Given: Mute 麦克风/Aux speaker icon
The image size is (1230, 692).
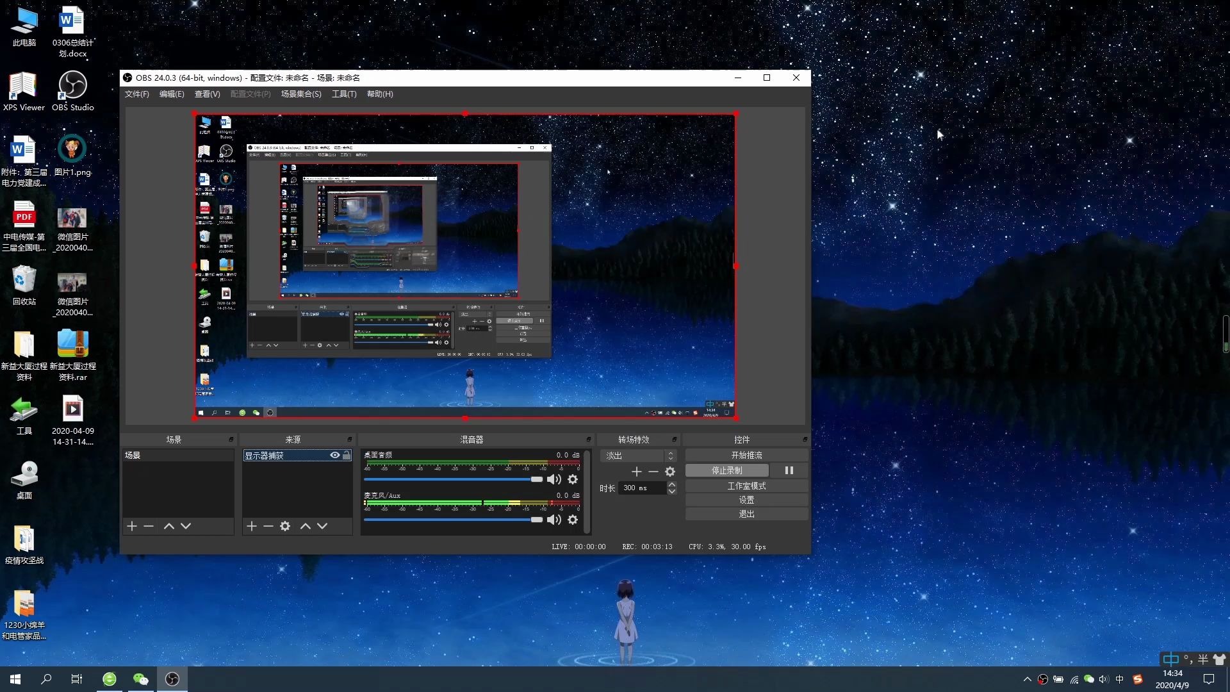Looking at the screenshot, I should tap(554, 520).
